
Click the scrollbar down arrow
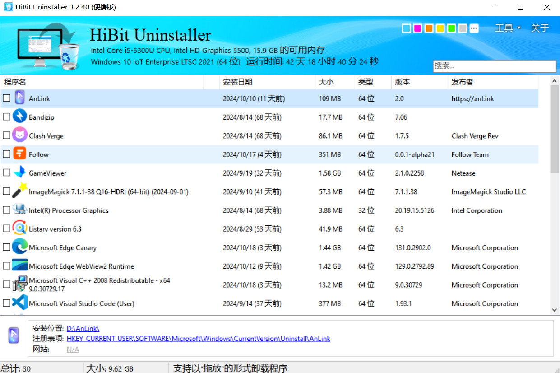pyautogui.click(x=555, y=310)
